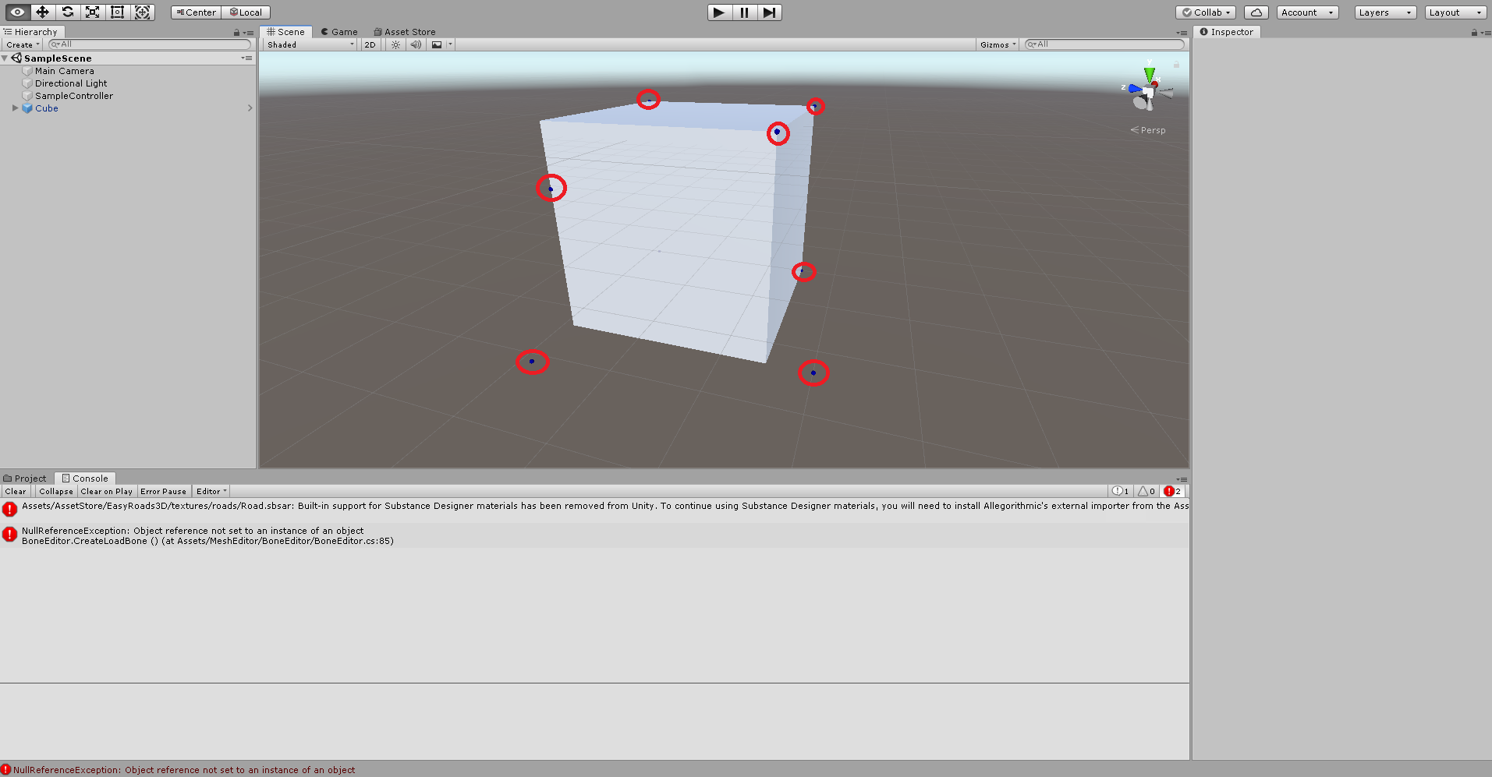The width and height of the screenshot is (1492, 777).
Task: Open the Account dropdown
Action: 1307,12
